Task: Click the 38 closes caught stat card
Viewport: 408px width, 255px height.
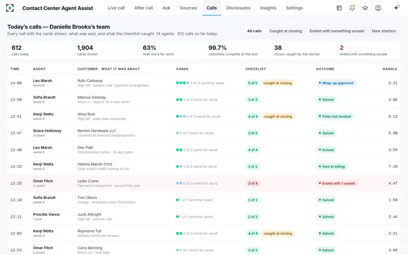Action: pyautogui.click(x=302, y=50)
